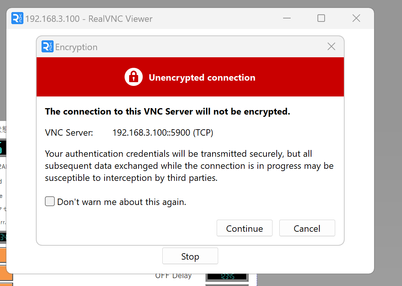Click the RealVNC logo beside the Encryption title
Viewport: 402px width, 286px height.
(x=48, y=46)
